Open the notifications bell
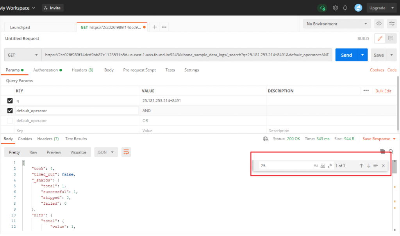Image resolution: width=400 pixels, height=236 pixels. (x=345, y=8)
